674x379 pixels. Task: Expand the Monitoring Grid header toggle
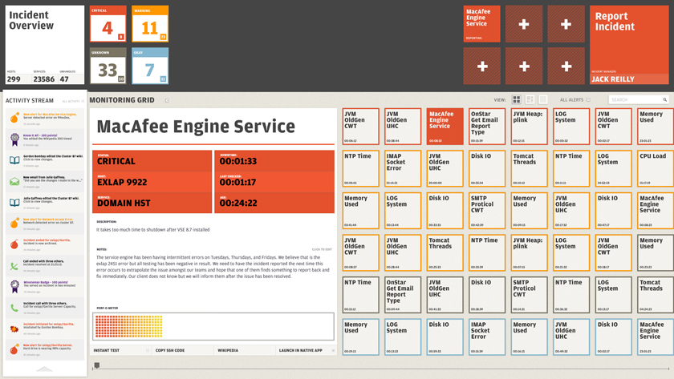tap(167, 100)
